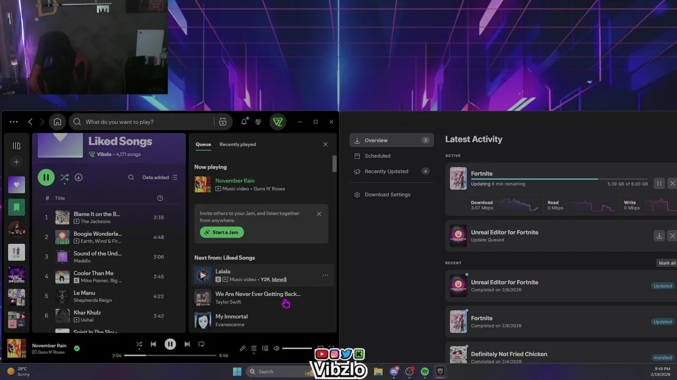The height and width of the screenshot is (380, 677).
Task: Select 'My Immortal' in the queue
Action: pos(262,320)
